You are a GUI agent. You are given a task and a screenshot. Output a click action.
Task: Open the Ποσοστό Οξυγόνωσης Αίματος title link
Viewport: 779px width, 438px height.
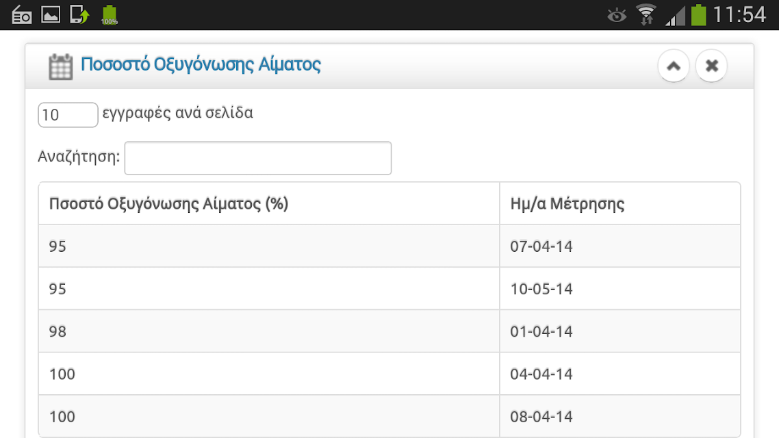(201, 64)
